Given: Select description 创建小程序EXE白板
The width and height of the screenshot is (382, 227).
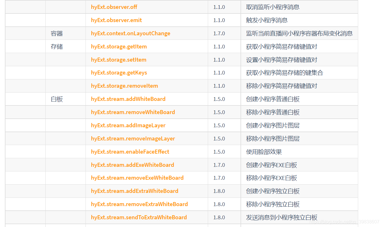Looking at the screenshot, I should pyautogui.click(x=272, y=165).
